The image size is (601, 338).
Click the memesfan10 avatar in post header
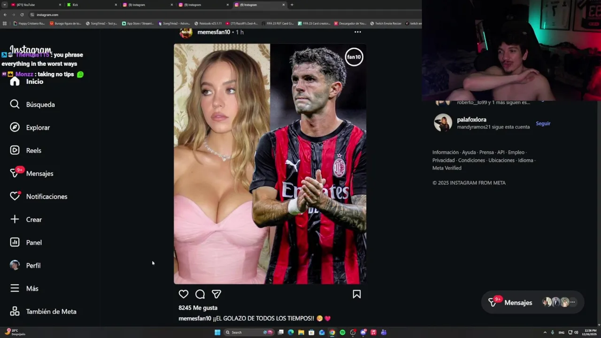(x=186, y=32)
